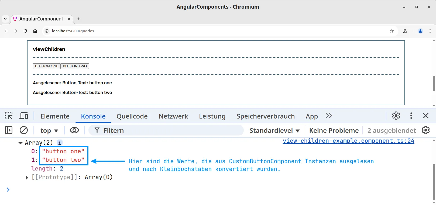Open console settings gear next to ausgeblendet
Viewport: 436px width, 205px height.
pos(426,130)
